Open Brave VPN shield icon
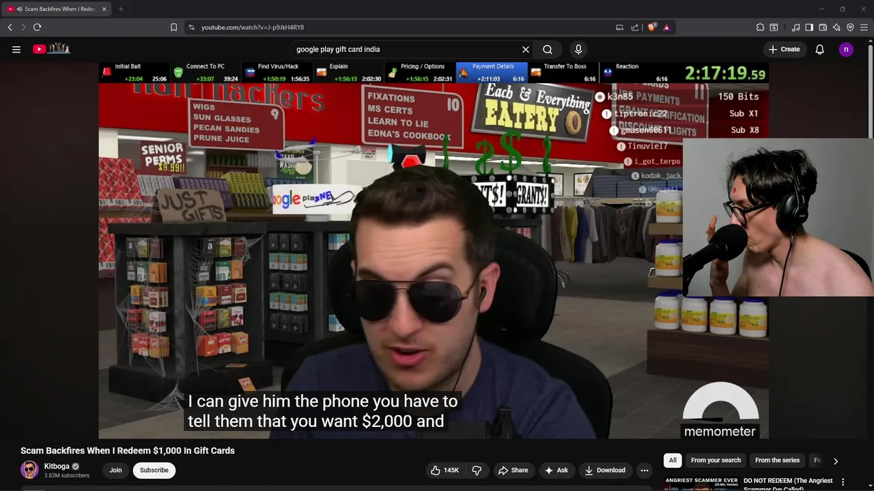Image resolution: width=874 pixels, height=491 pixels. [850, 27]
